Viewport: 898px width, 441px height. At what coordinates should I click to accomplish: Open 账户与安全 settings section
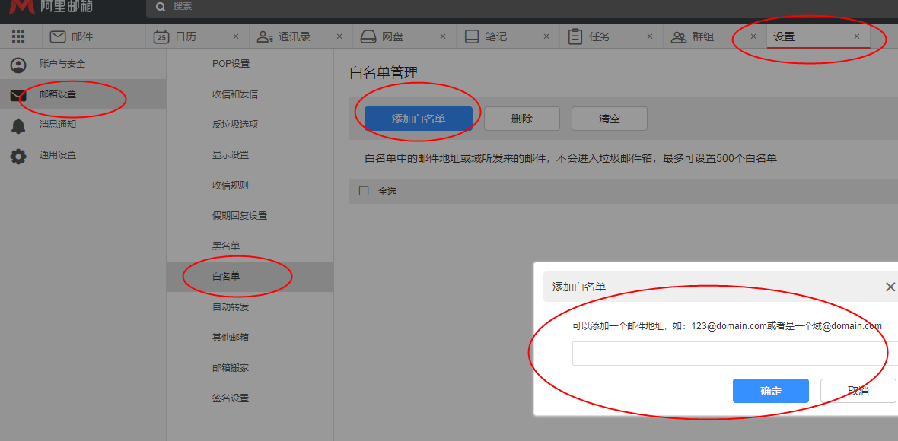[x=62, y=64]
